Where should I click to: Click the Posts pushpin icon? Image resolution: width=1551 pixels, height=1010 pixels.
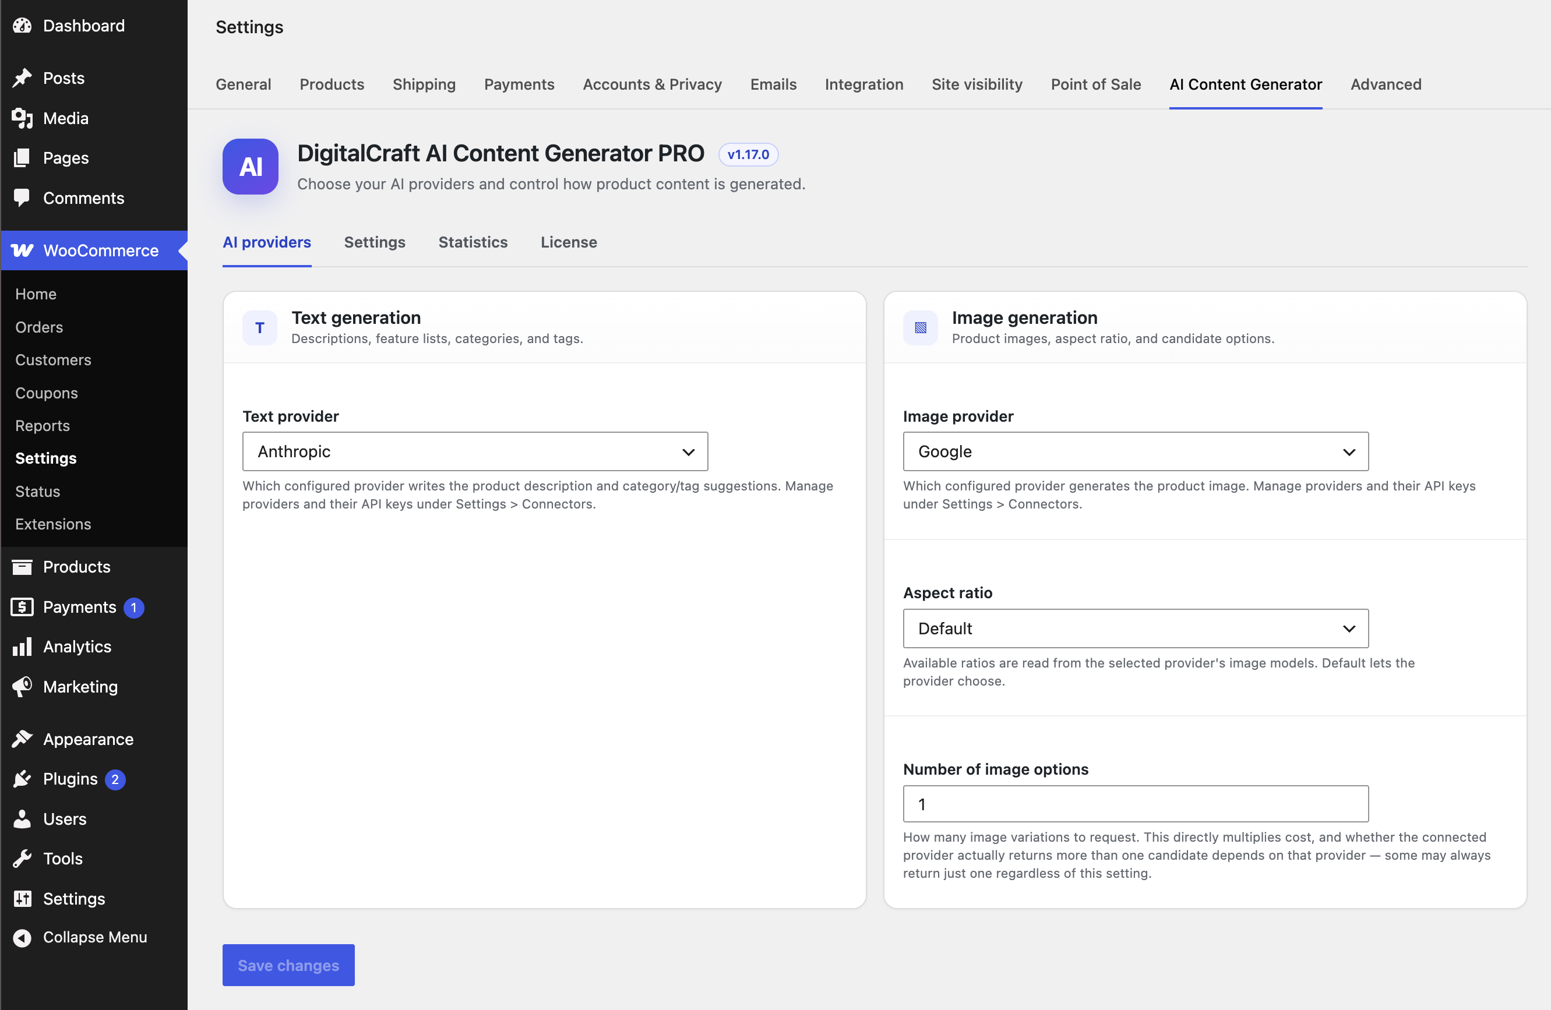tap(22, 78)
